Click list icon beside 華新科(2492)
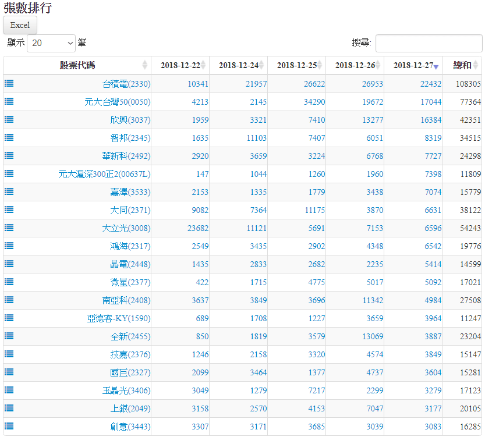The width and height of the screenshot is (485, 437). [9, 156]
